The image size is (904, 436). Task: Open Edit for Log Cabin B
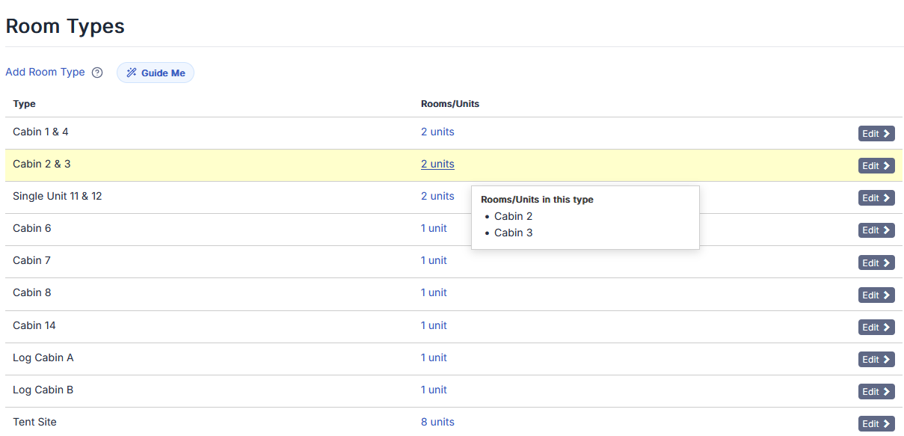pyautogui.click(x=876, y=392)
